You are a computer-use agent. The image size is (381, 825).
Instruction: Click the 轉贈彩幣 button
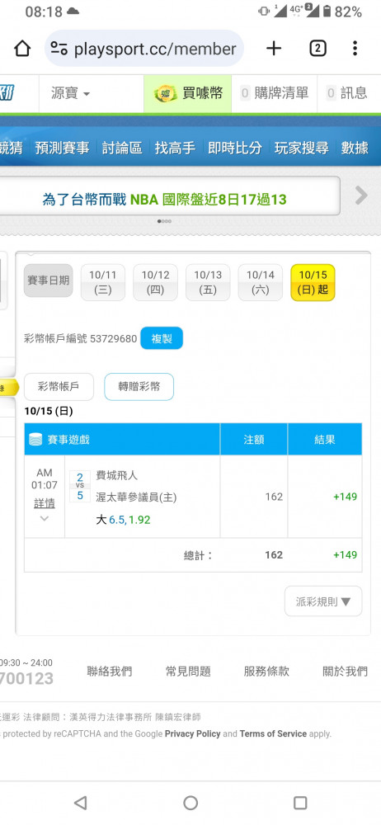(139, 387)
